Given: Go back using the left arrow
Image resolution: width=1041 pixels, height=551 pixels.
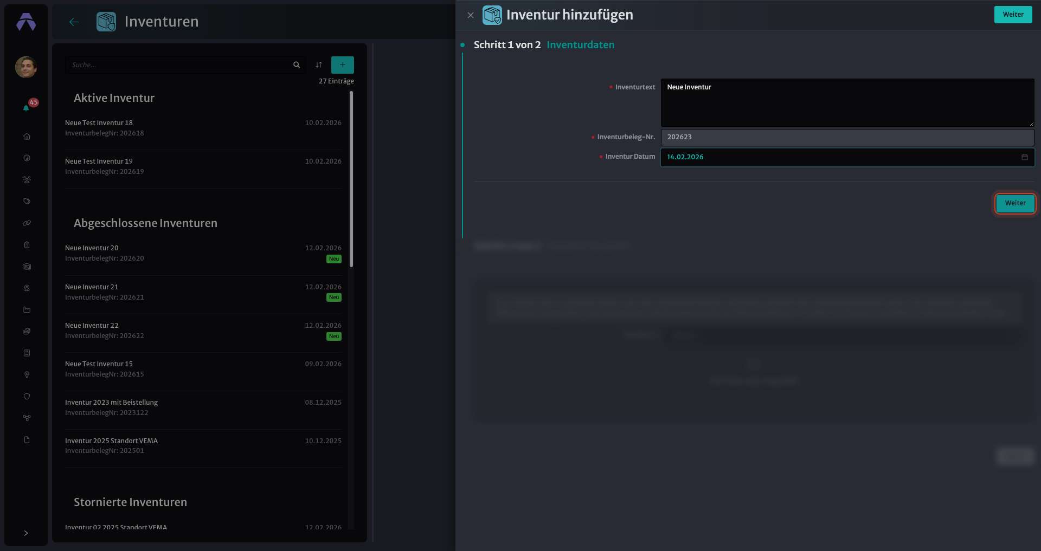Looking at the screenshot, I should (x=74, y=22).
